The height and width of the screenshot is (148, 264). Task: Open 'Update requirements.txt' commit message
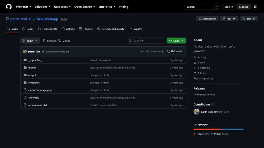[103, 105]
